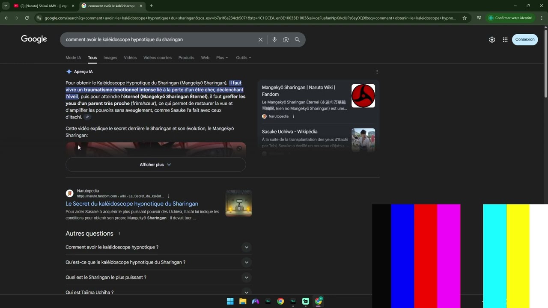Go to Google home via logo
548x308 pixels.
(34, 39)
